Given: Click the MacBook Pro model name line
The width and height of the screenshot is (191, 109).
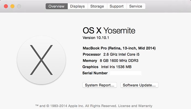Looking at the screenshot, I should point(119,48).
